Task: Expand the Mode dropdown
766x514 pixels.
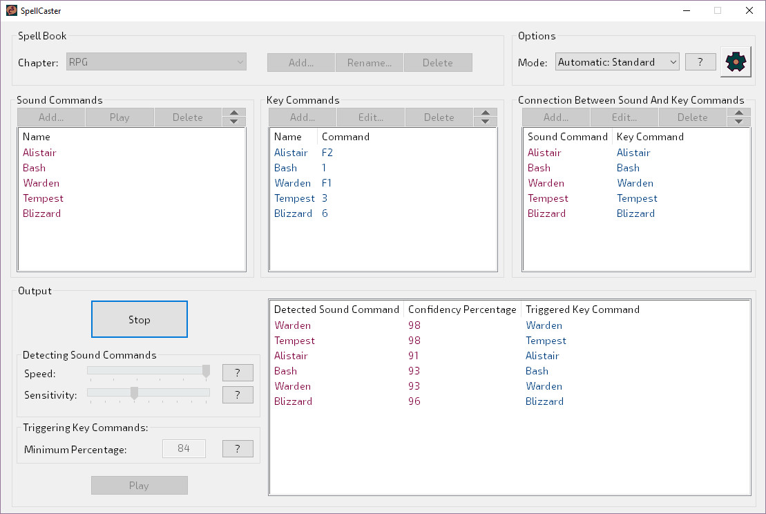Action: coord(617,62)
